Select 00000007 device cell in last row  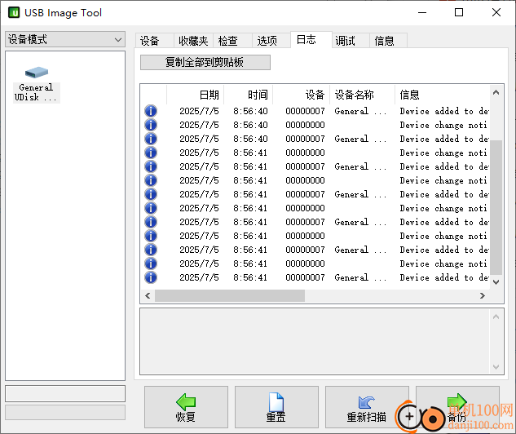pyautogui.click(x=305, y=277)
